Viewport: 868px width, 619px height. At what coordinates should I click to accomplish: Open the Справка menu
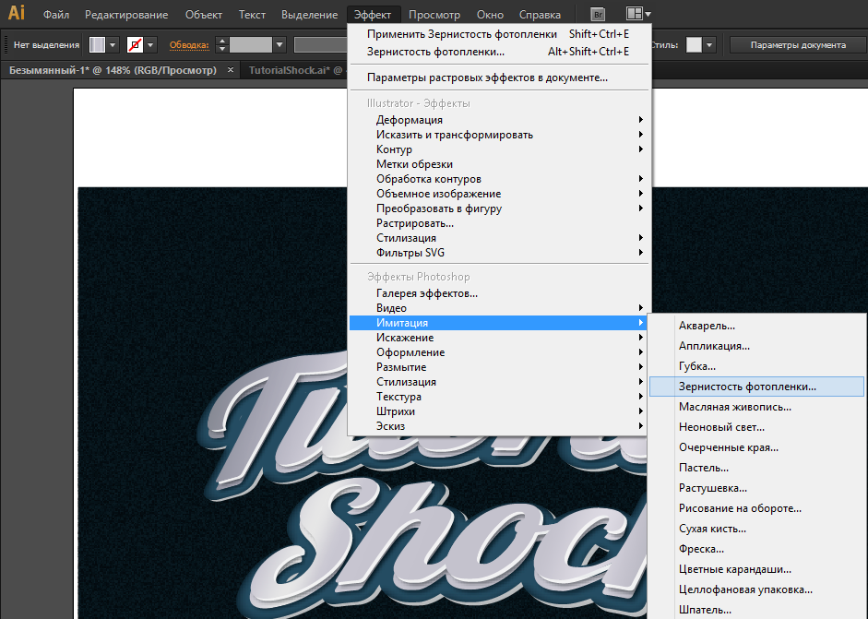[540, 15]
